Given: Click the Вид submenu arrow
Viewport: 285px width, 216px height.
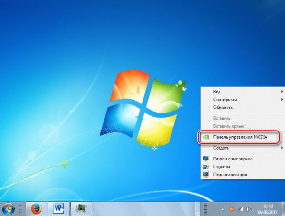Looking at the screenshot, I should [x=282, y=91].
